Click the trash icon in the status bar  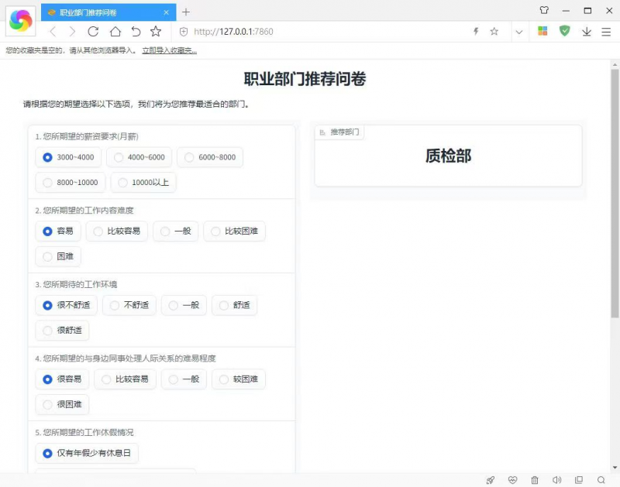pyautogui.click(x=535, y=480)
